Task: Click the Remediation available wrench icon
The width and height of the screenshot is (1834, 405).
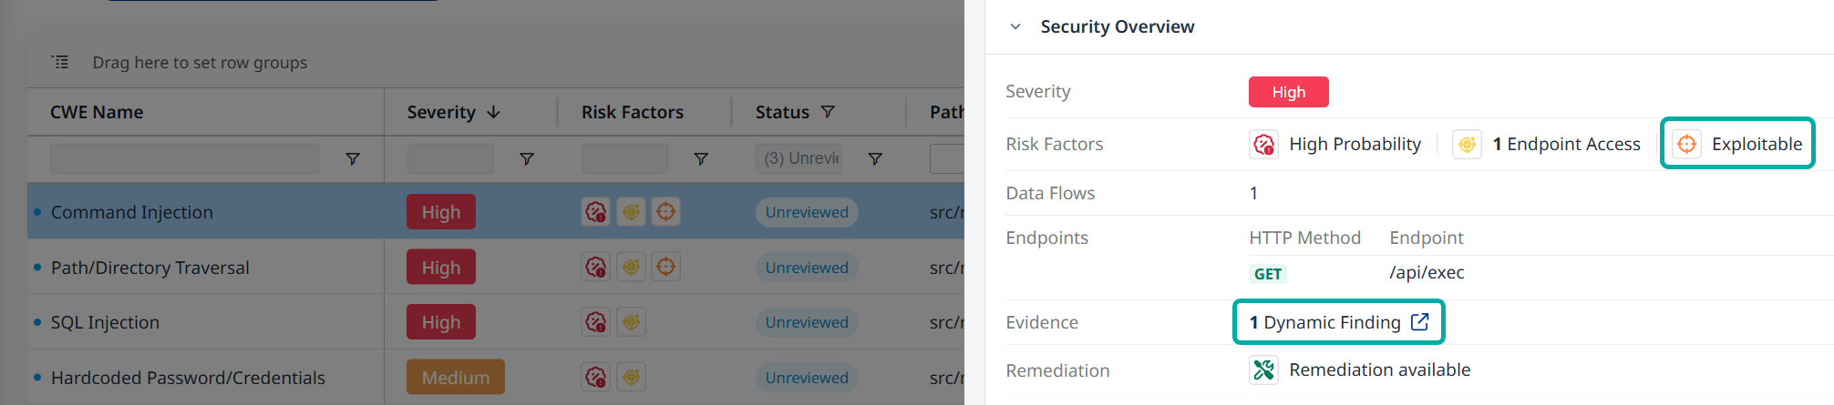Action: pos(1263,370)
